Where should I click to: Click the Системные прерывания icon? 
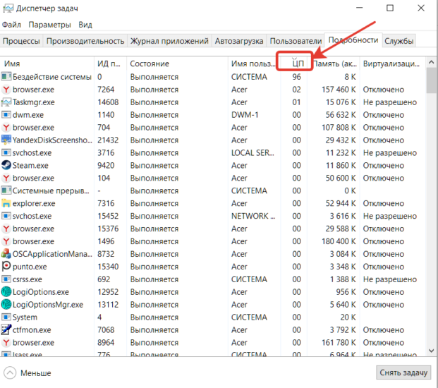pos(6,190)
